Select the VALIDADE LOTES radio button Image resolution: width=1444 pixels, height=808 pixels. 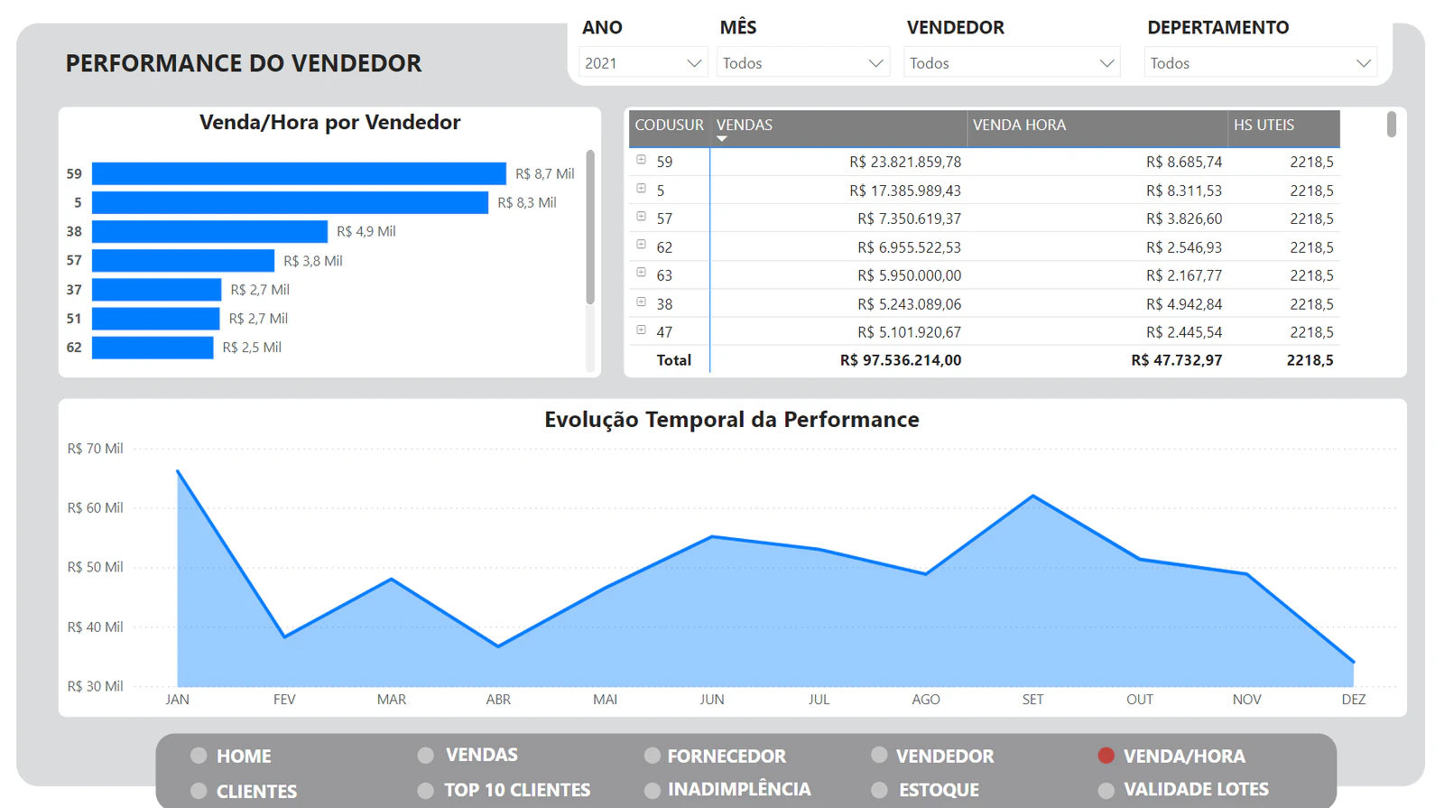1106,790
